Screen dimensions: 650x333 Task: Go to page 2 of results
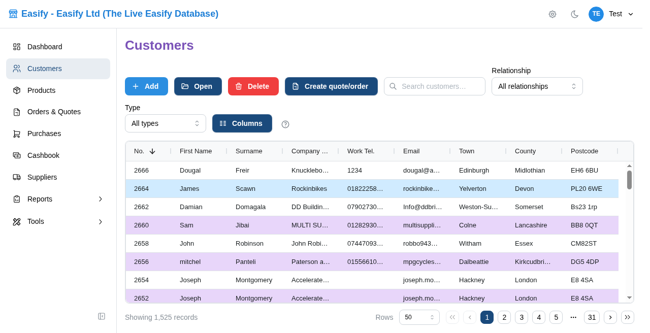coord(504,317)
